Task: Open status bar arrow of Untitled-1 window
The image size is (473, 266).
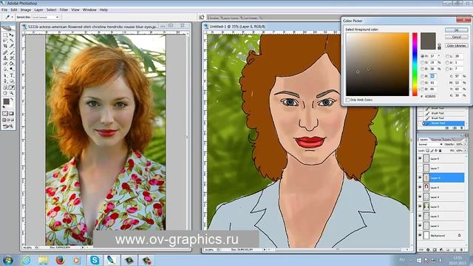Action: [x=265, y=250]
